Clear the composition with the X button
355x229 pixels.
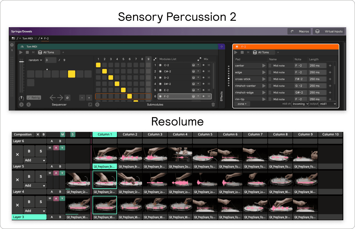(x=37, y=135)
